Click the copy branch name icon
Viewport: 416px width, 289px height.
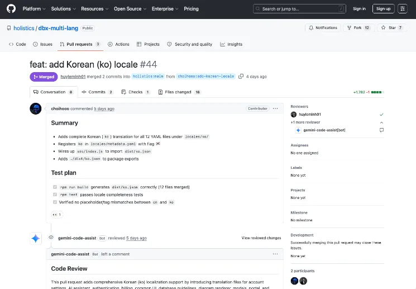coord(241,77)
